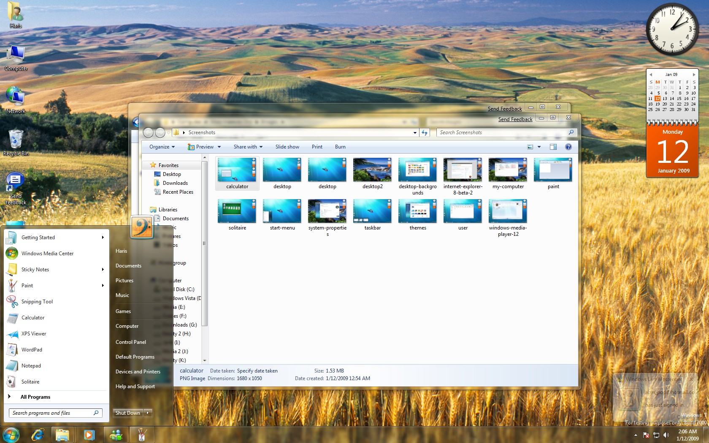Select the Network desktop icon
Viewport: 709px width, 443px height.
click(16, 100)
